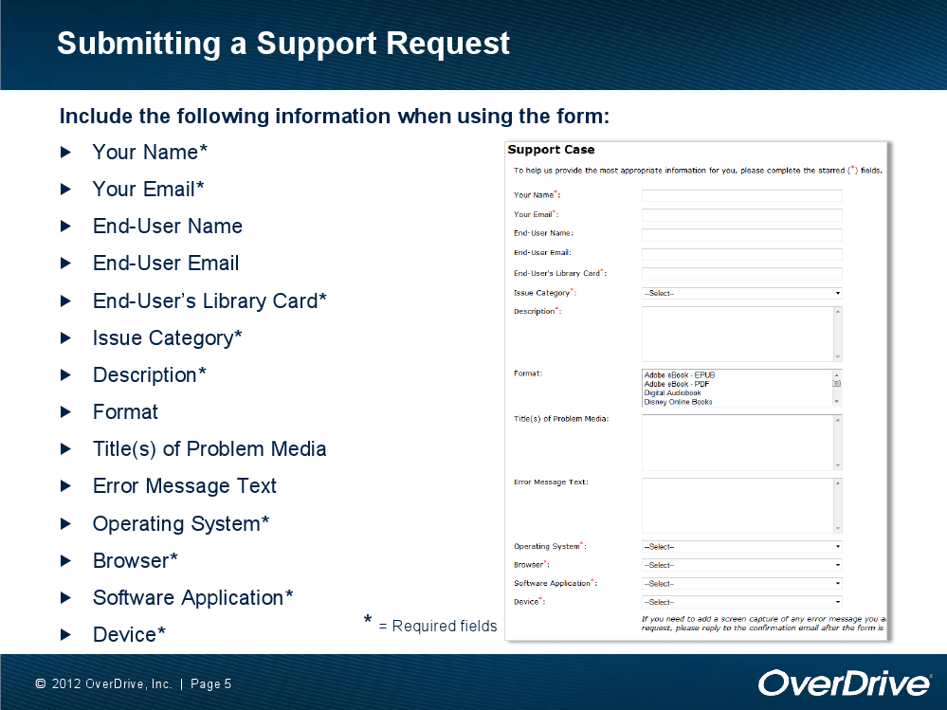Open the Operating System dropdown

(x=741, y=547)
